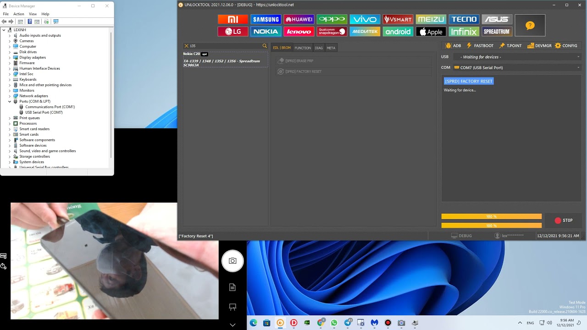The width and height of the screenshot is (587, 330).
Task: Select Nokia C20 TA-1339 model entry
Action: coord(225,60)
